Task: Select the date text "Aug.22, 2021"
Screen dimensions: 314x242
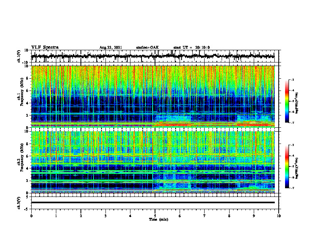Action: [x=111, y=47]
